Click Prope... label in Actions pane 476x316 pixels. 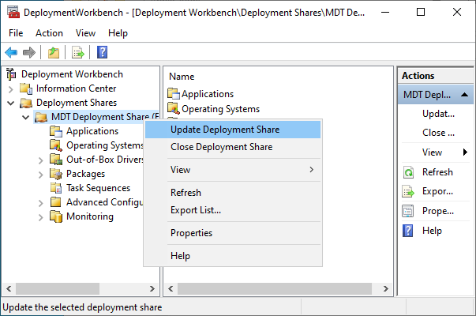coord(438,211)
